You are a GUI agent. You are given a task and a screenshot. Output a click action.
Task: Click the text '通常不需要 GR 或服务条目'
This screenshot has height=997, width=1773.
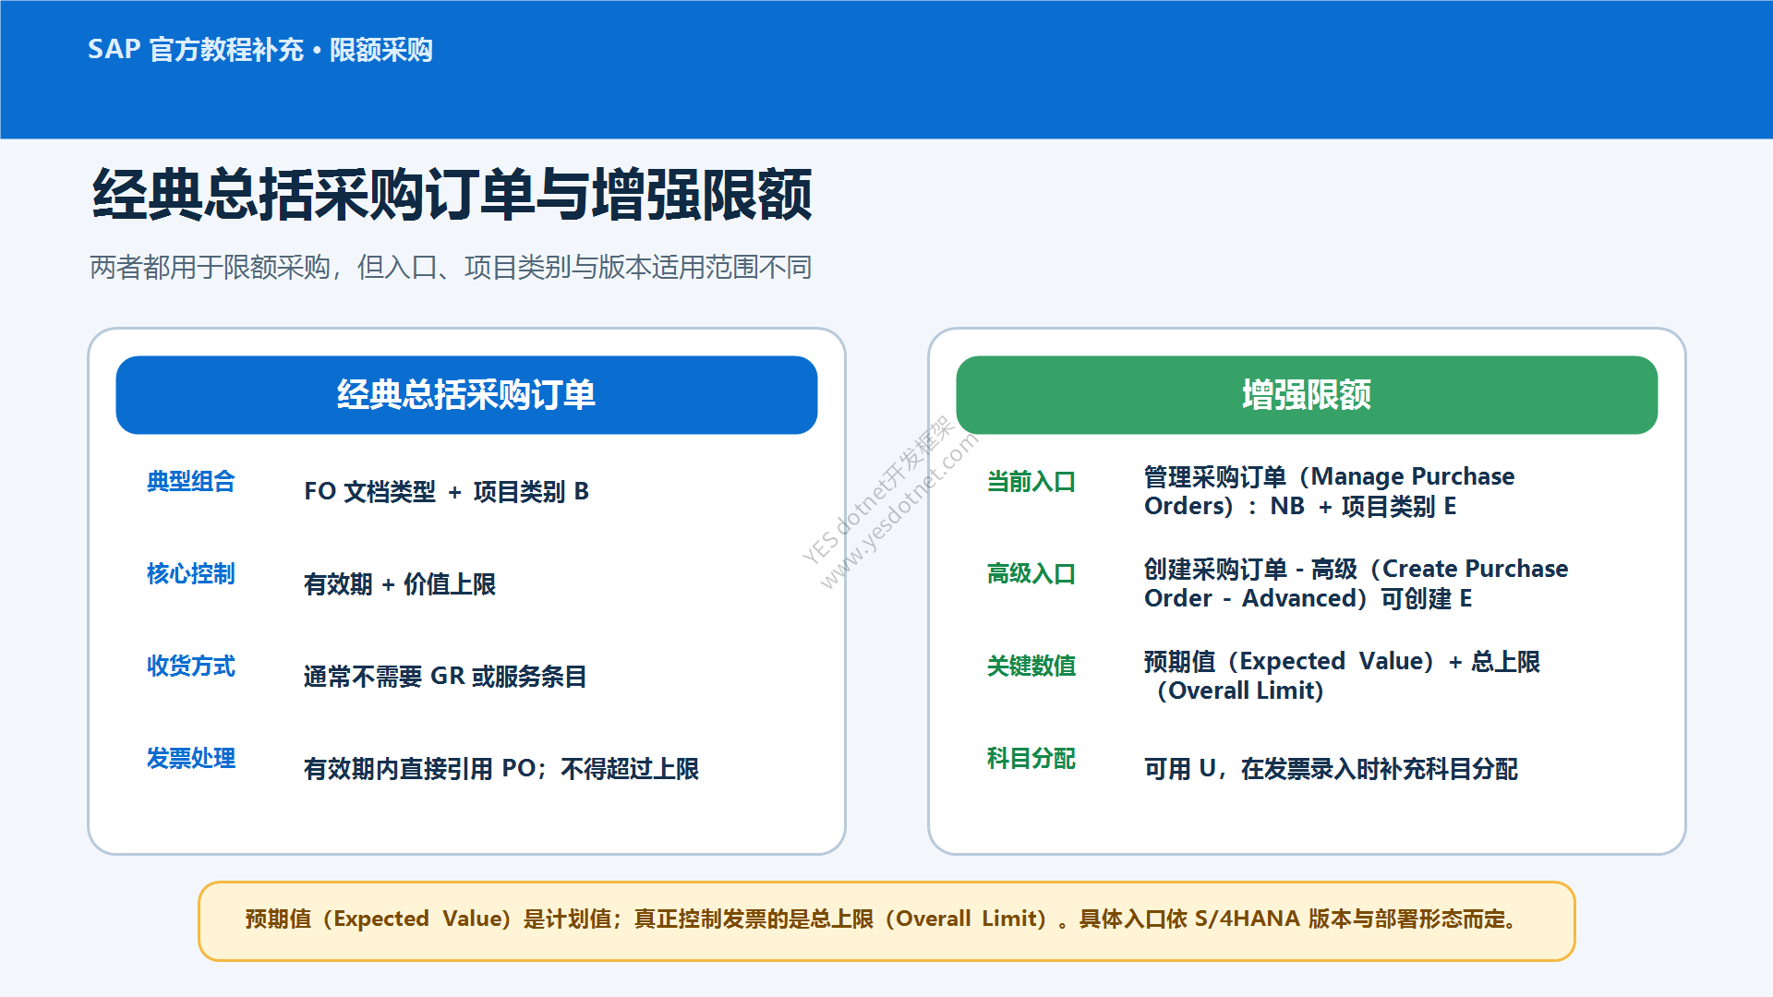[x=445, y=677]
